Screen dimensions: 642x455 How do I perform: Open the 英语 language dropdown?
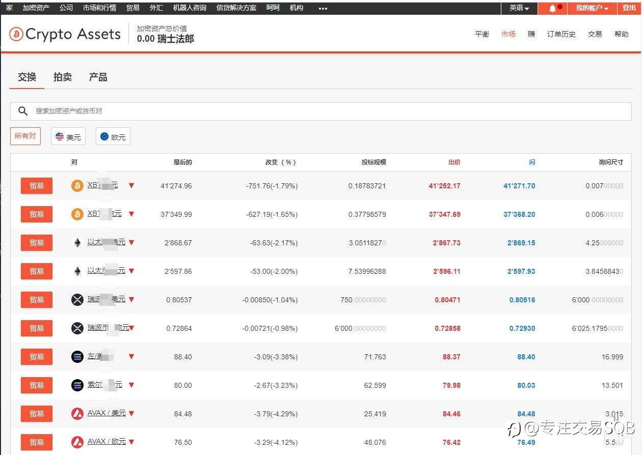[519, 8]
